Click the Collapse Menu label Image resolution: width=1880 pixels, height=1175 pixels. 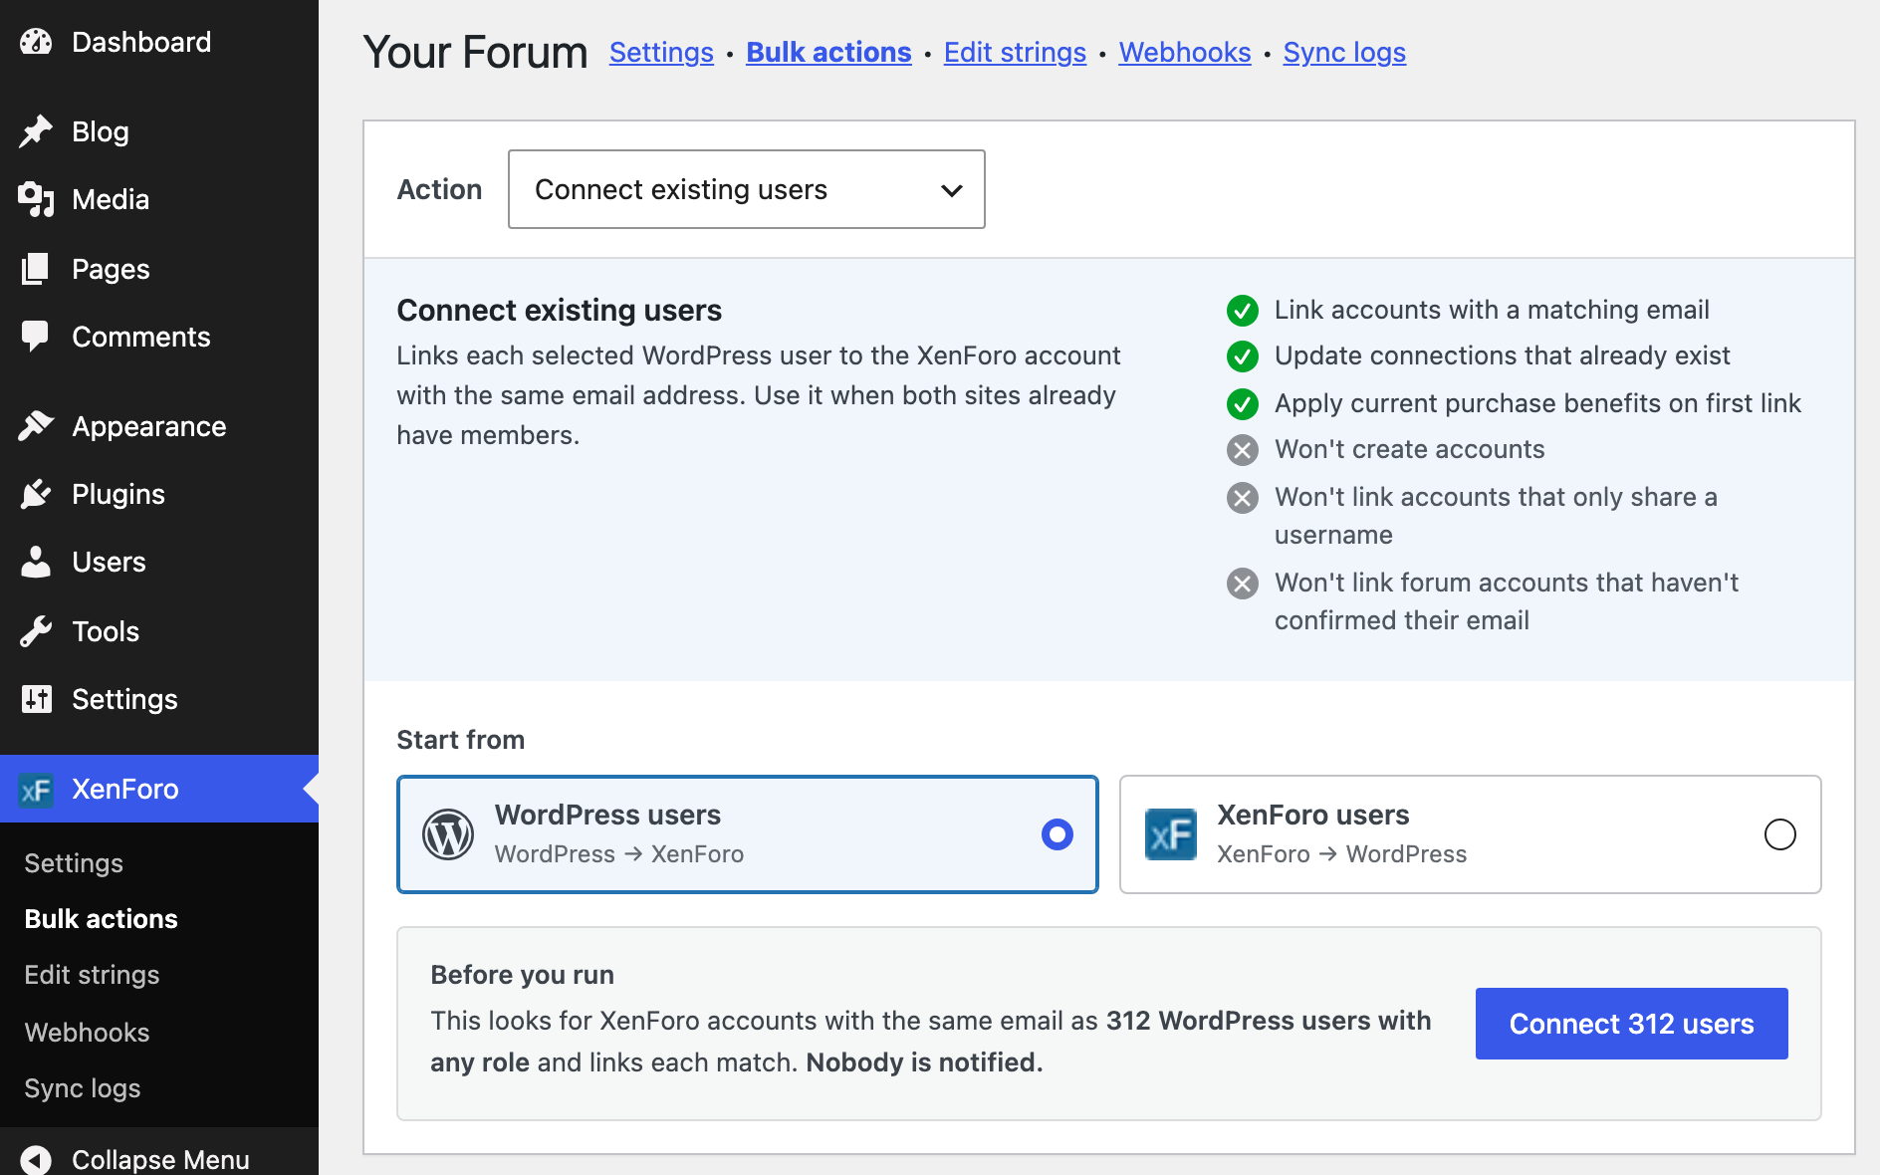[160, 1160]
